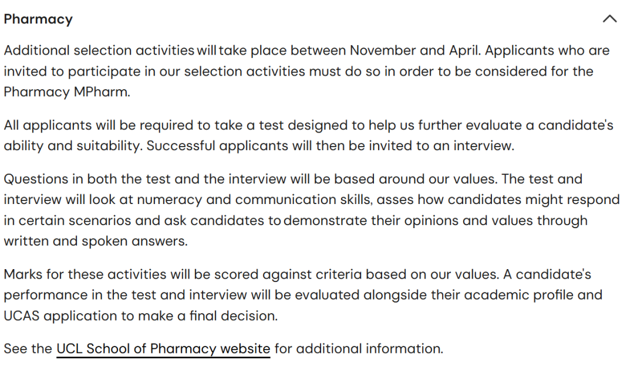Click the word 'November' in the first paragraph
634x367 pixels.
click(x=383, y=50)
